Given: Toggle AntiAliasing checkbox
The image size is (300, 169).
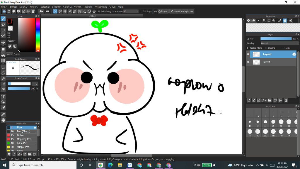Looking at the screenshot, I should (x=99, y=11).
